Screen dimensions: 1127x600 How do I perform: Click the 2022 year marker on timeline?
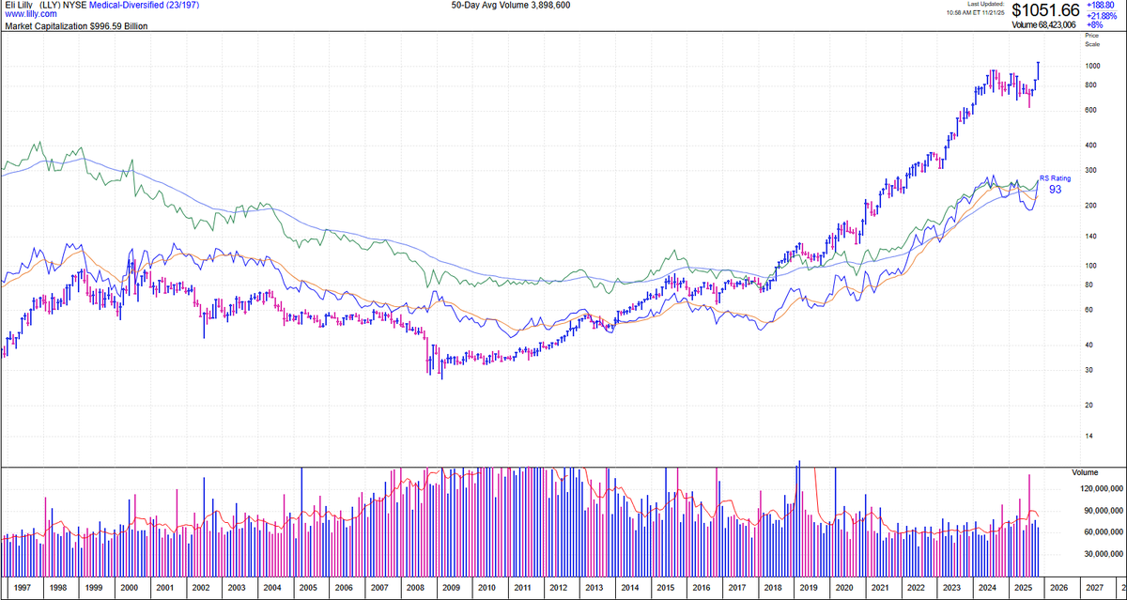point(917,587)
